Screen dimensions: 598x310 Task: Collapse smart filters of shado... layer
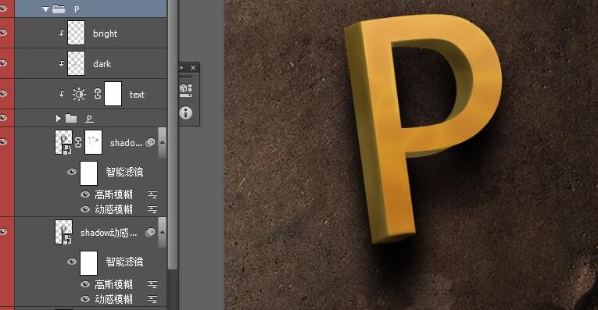pos(162,142)
